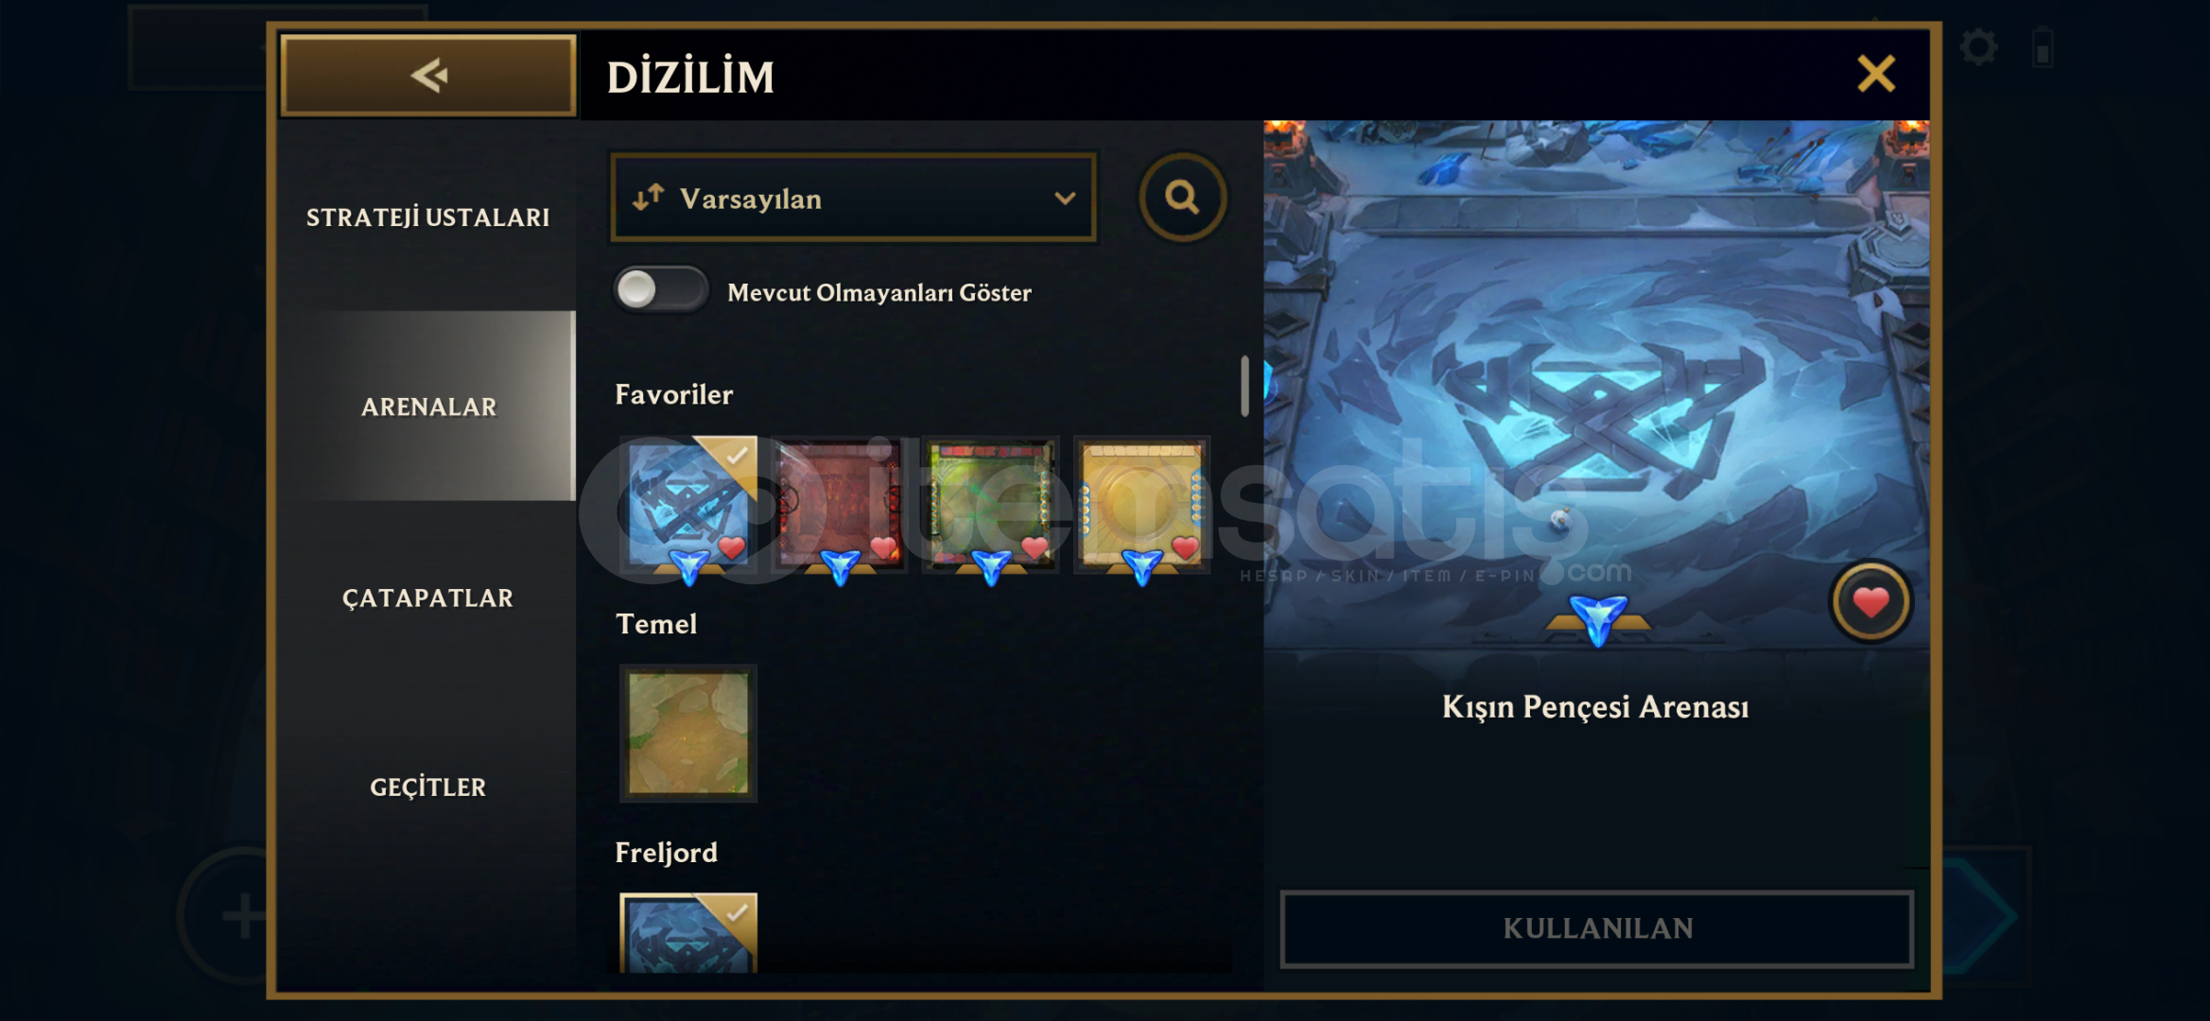Click the settings gear icon

tap(1978, 47)
